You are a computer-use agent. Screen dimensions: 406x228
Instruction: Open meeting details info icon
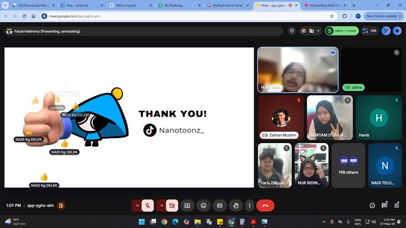coord(372,205)
